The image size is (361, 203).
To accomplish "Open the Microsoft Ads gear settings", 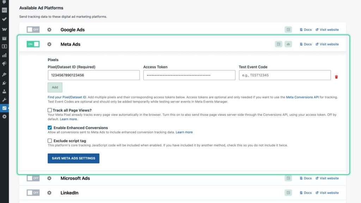I will point(49,178).
